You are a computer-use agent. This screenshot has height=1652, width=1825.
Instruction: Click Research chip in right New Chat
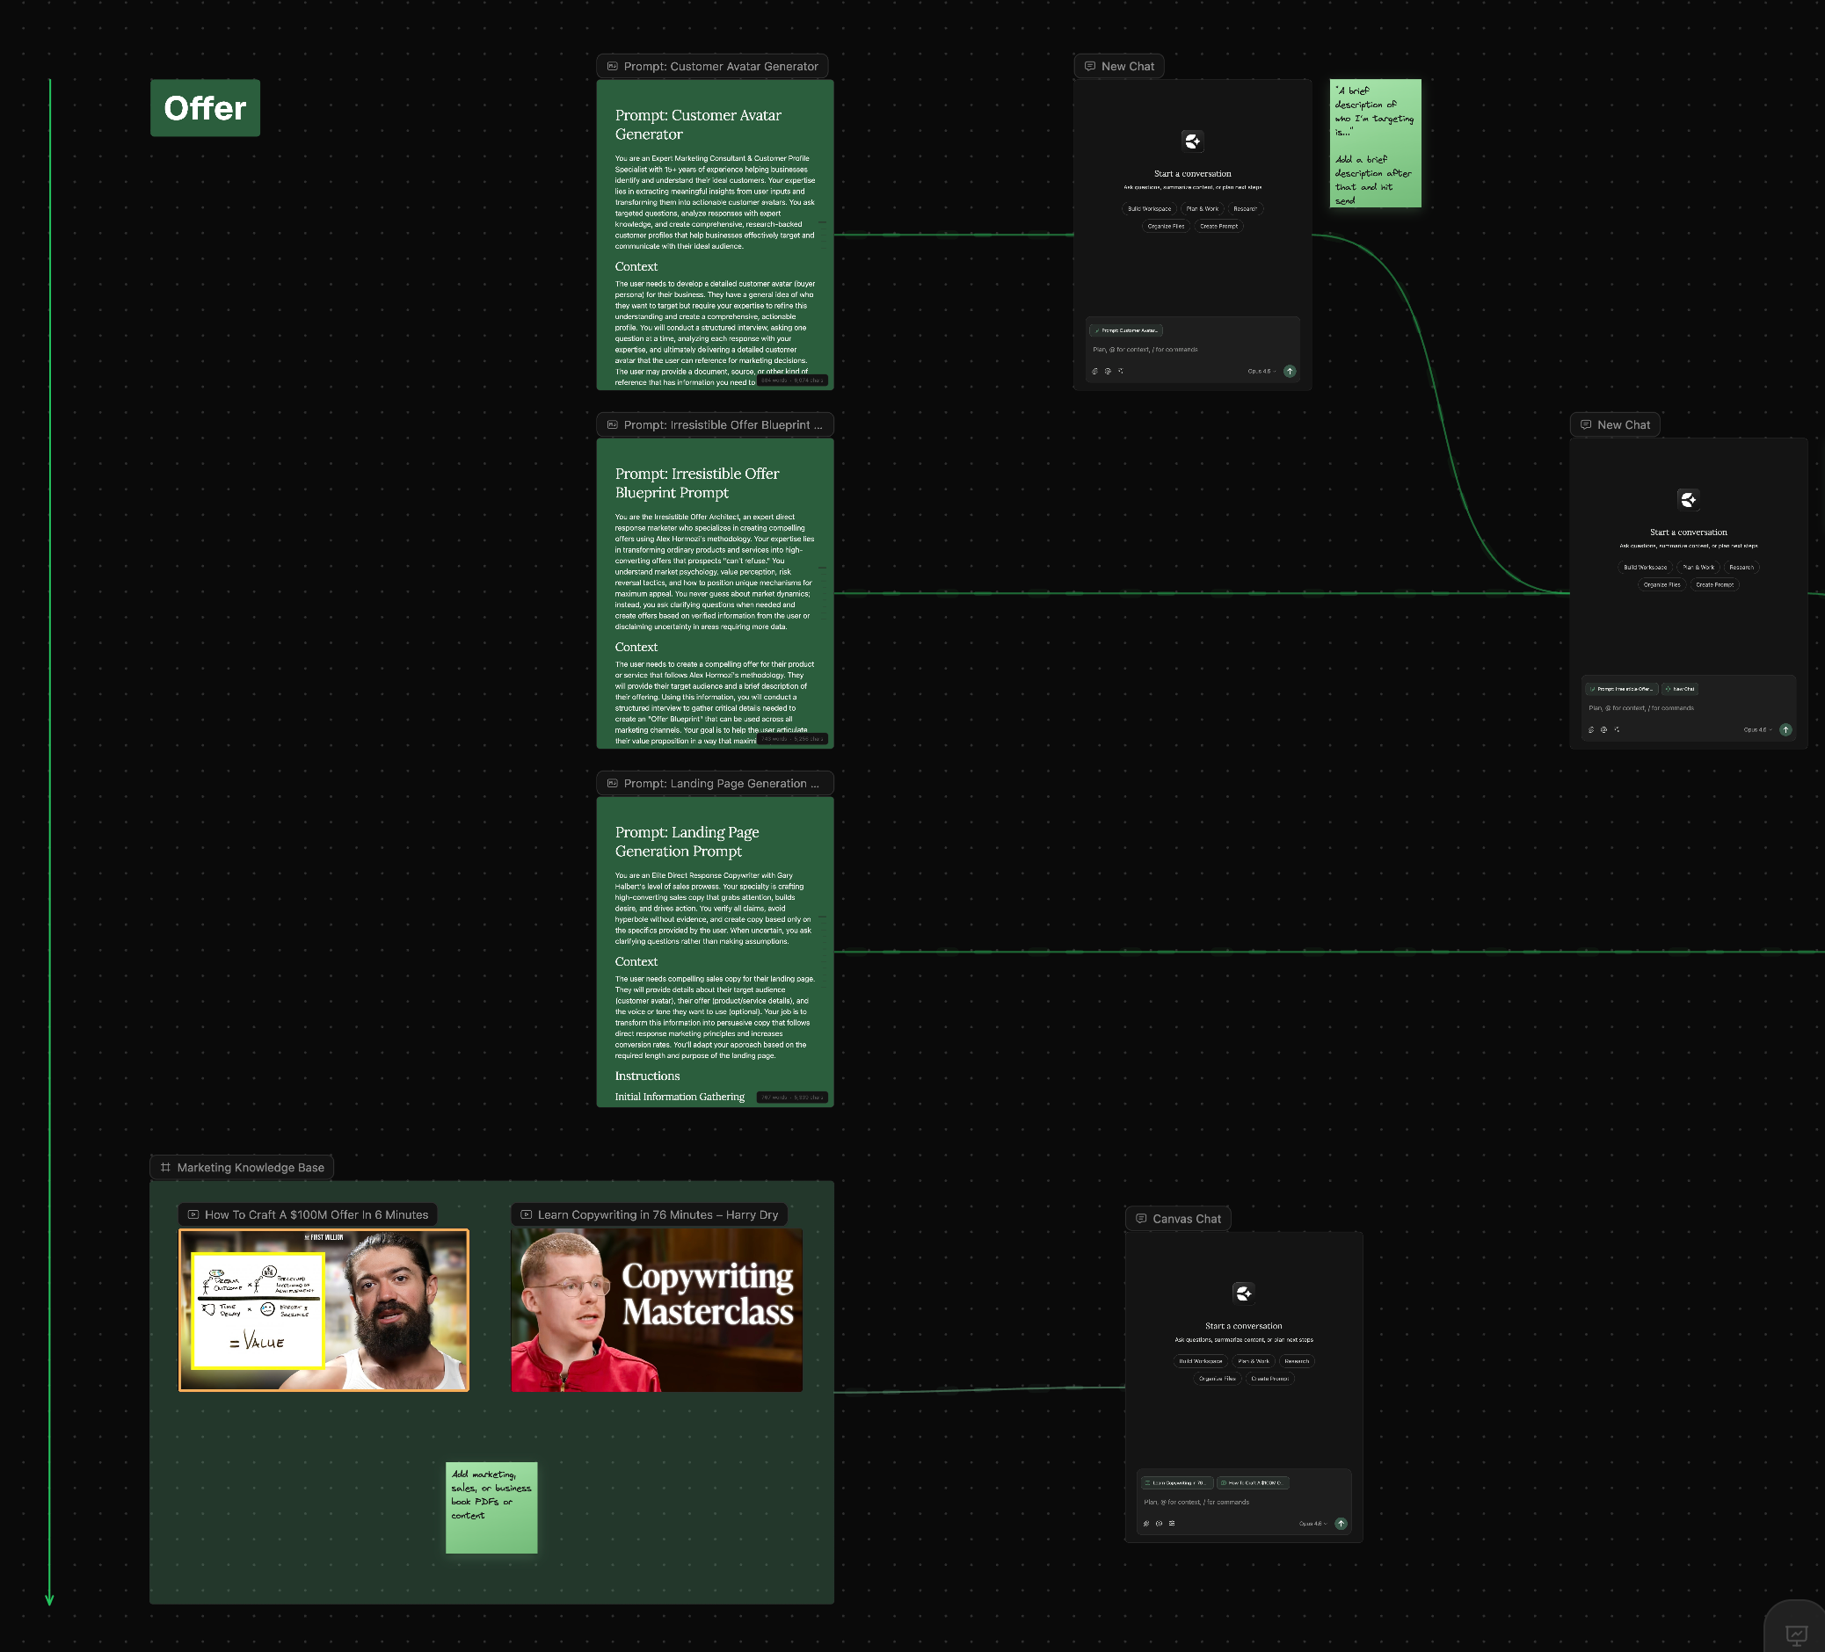click(x=1740, y=568)
